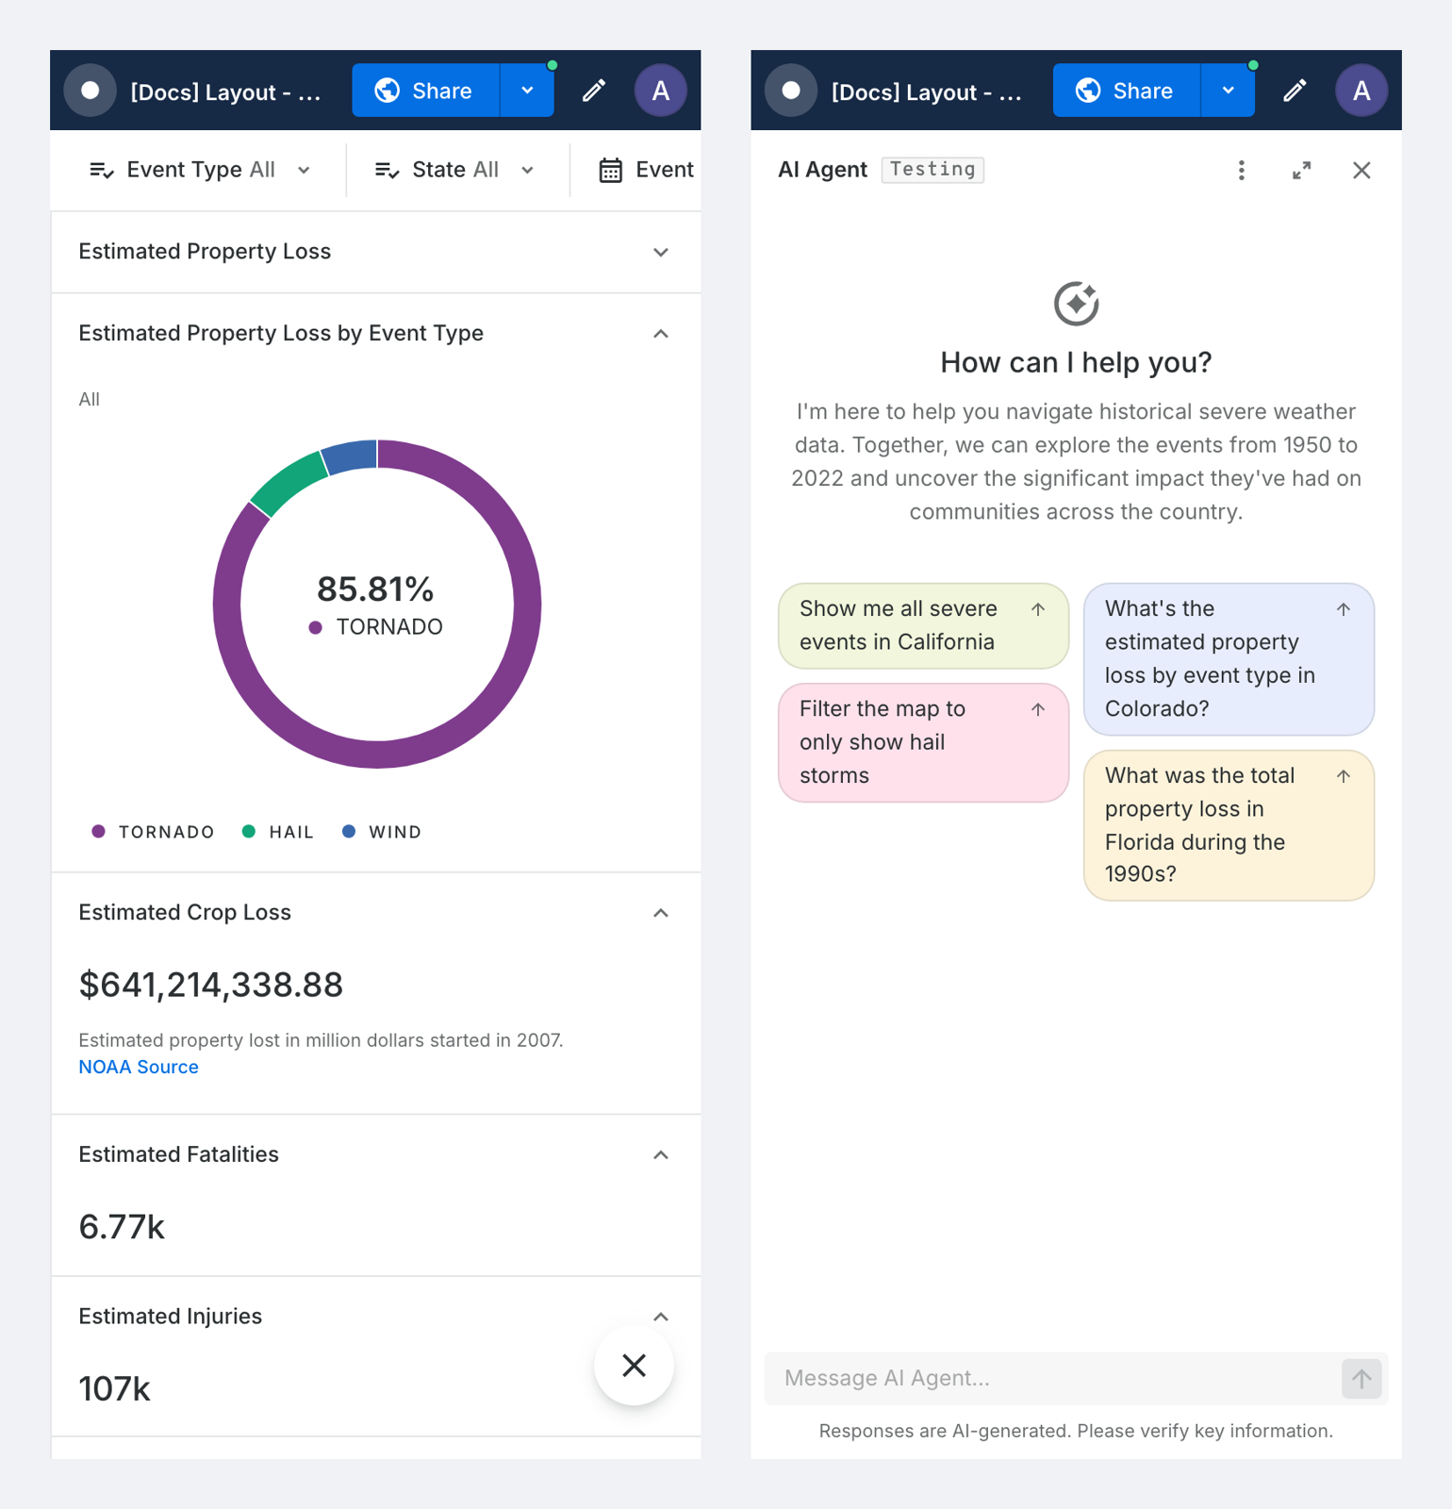The image size is (1452, 1509).
Task: Open user avatar A in right window
Action: [1361, 91]
